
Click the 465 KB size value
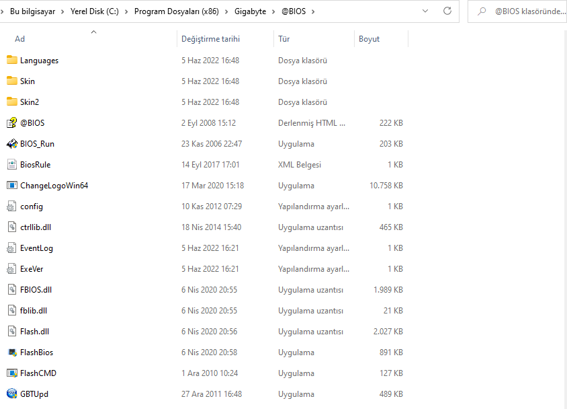(x=391, y=227)
